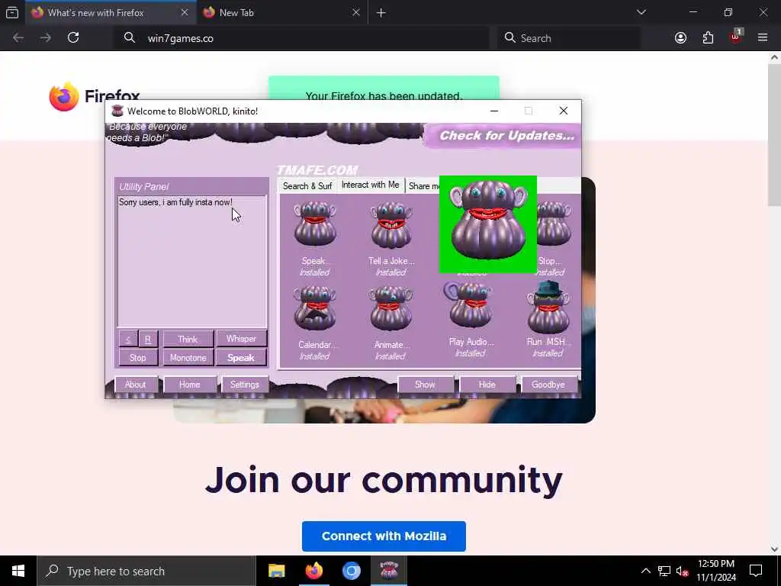Click the Tell a Joke blob icon
781x586 pixels.
(391, 225)
